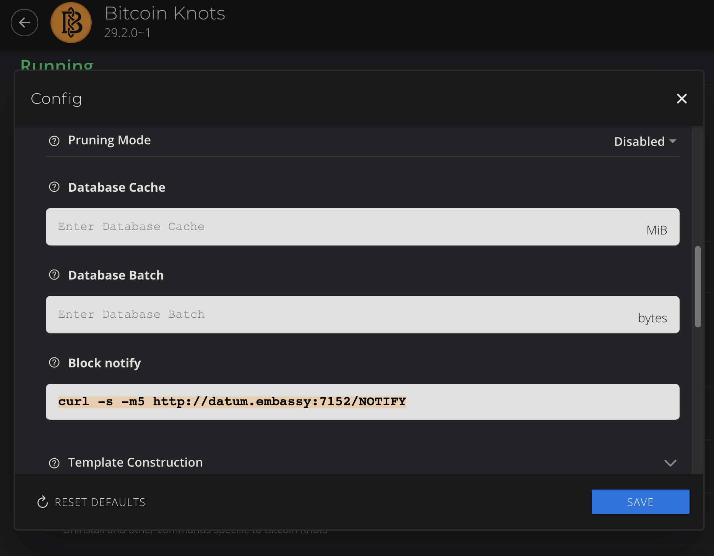Click the Config dialog scrollbar thumb
The image size is (714, 556).
pos(698,286)
